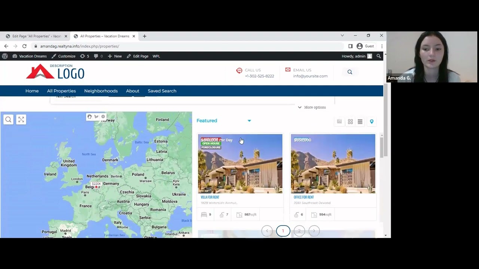Open the Featured sort dropdown
The image size is (479, 269).
pyautogui.click(x=224, y=121)
